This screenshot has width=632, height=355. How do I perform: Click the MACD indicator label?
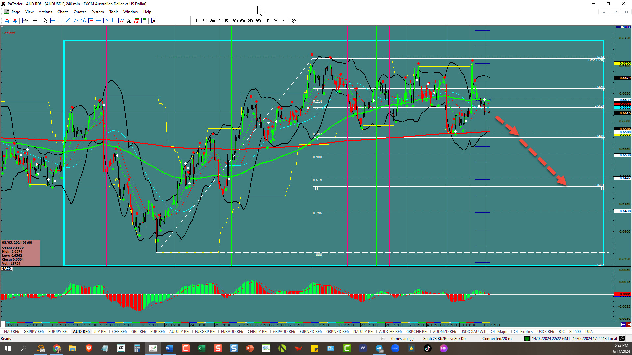pyautogui.click(x=6, y=269)
